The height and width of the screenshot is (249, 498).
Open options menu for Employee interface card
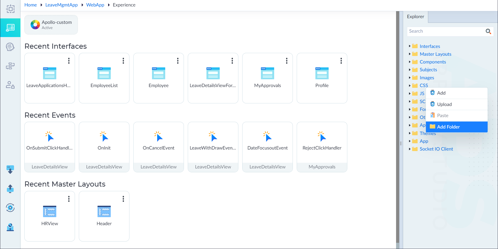tap(178, 61)
